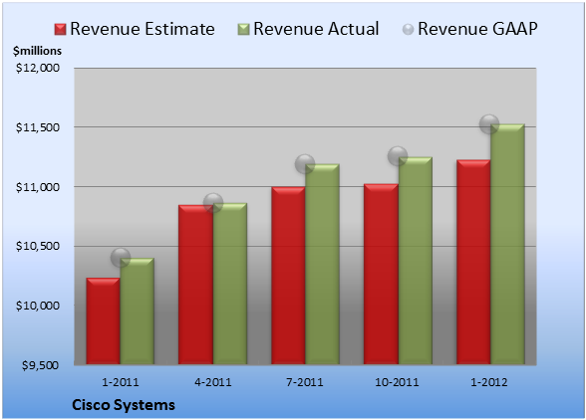Select the green actual bar for 10-2011
586x420 pixels.
416,261
